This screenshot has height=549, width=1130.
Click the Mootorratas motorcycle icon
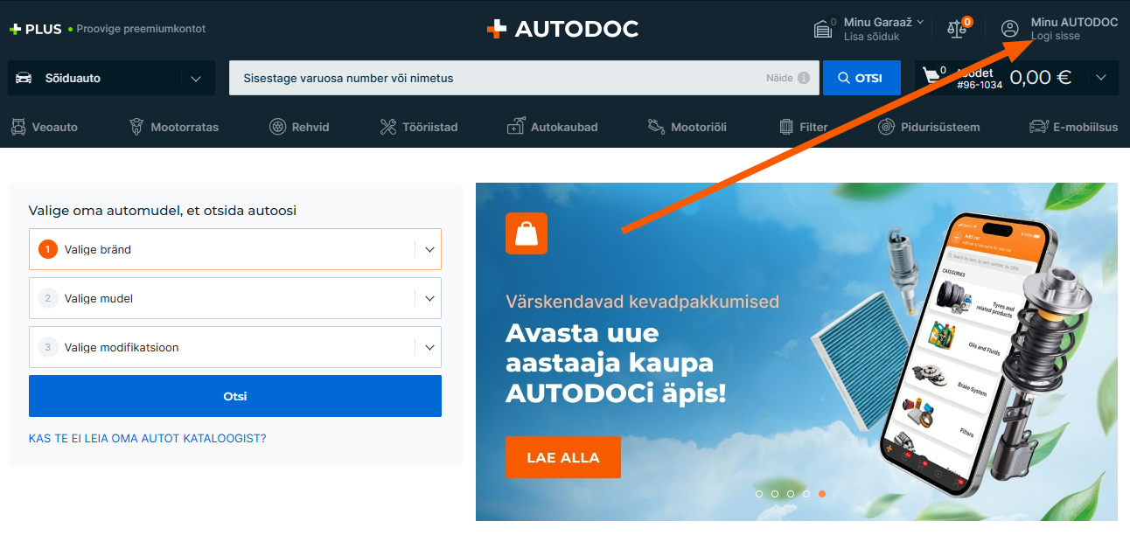136,127
